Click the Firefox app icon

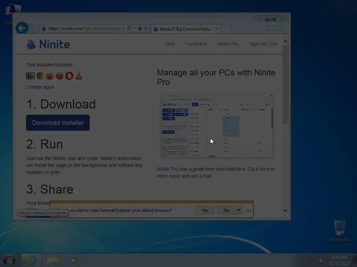tap(50, 76)
